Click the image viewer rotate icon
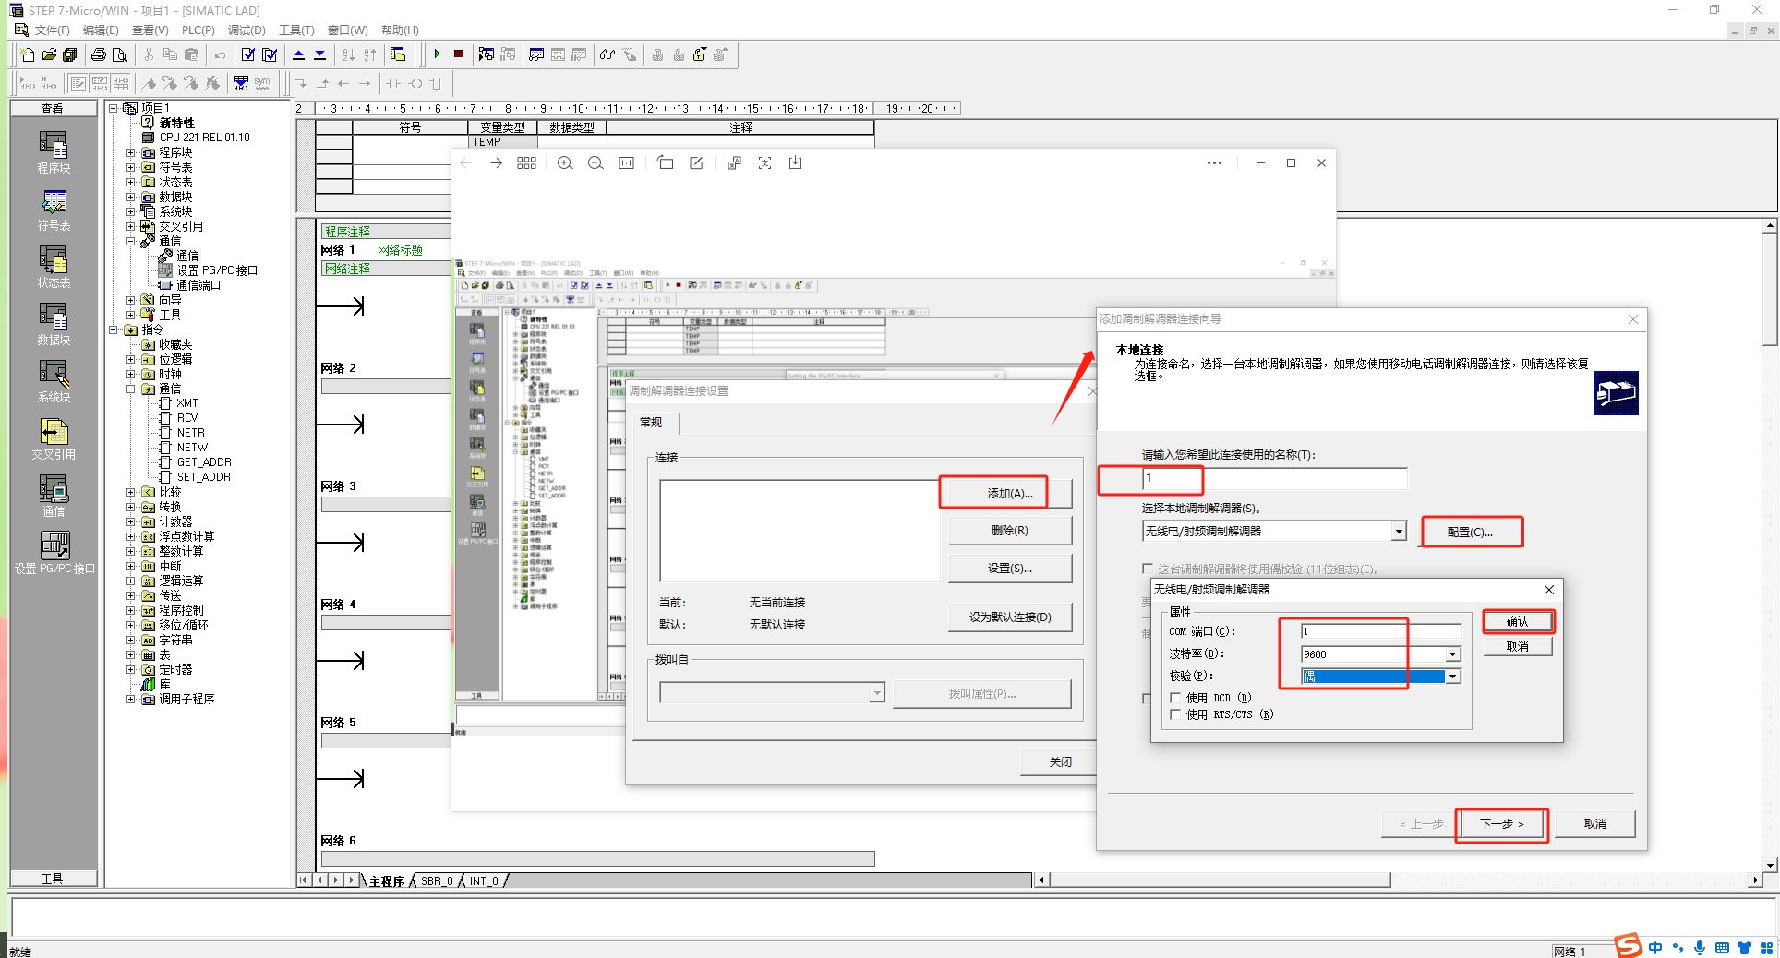The width and height of the screenshot is (1780, 958). click(665, 162)
